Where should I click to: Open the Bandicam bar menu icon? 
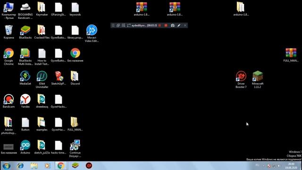pyautogui.click(x=113, y=25)
